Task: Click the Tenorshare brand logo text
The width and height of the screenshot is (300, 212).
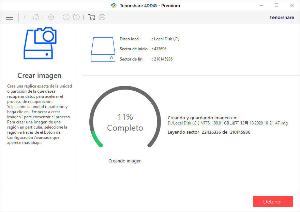Action: tap(282, 17)
